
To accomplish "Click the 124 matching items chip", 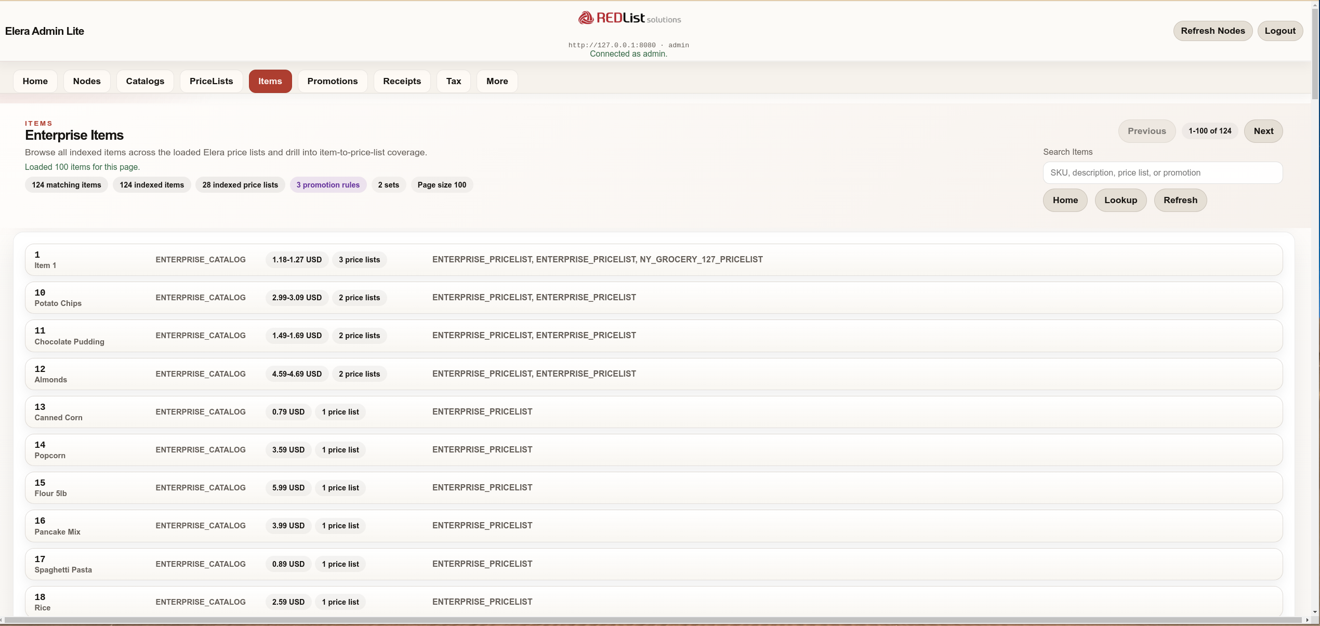I will pos(67,185).
